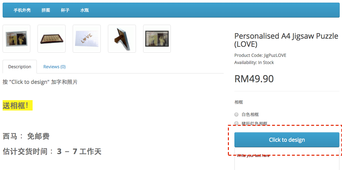342x170 pixels.
Task: Open the dark red frame tray thumbnail
Action: click(52, 39)
